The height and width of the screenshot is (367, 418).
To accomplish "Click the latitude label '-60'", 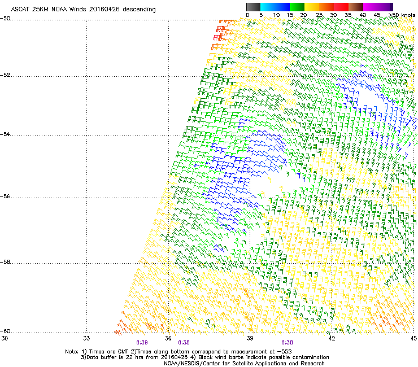I will pyautogui.click(x=5, y=331).
